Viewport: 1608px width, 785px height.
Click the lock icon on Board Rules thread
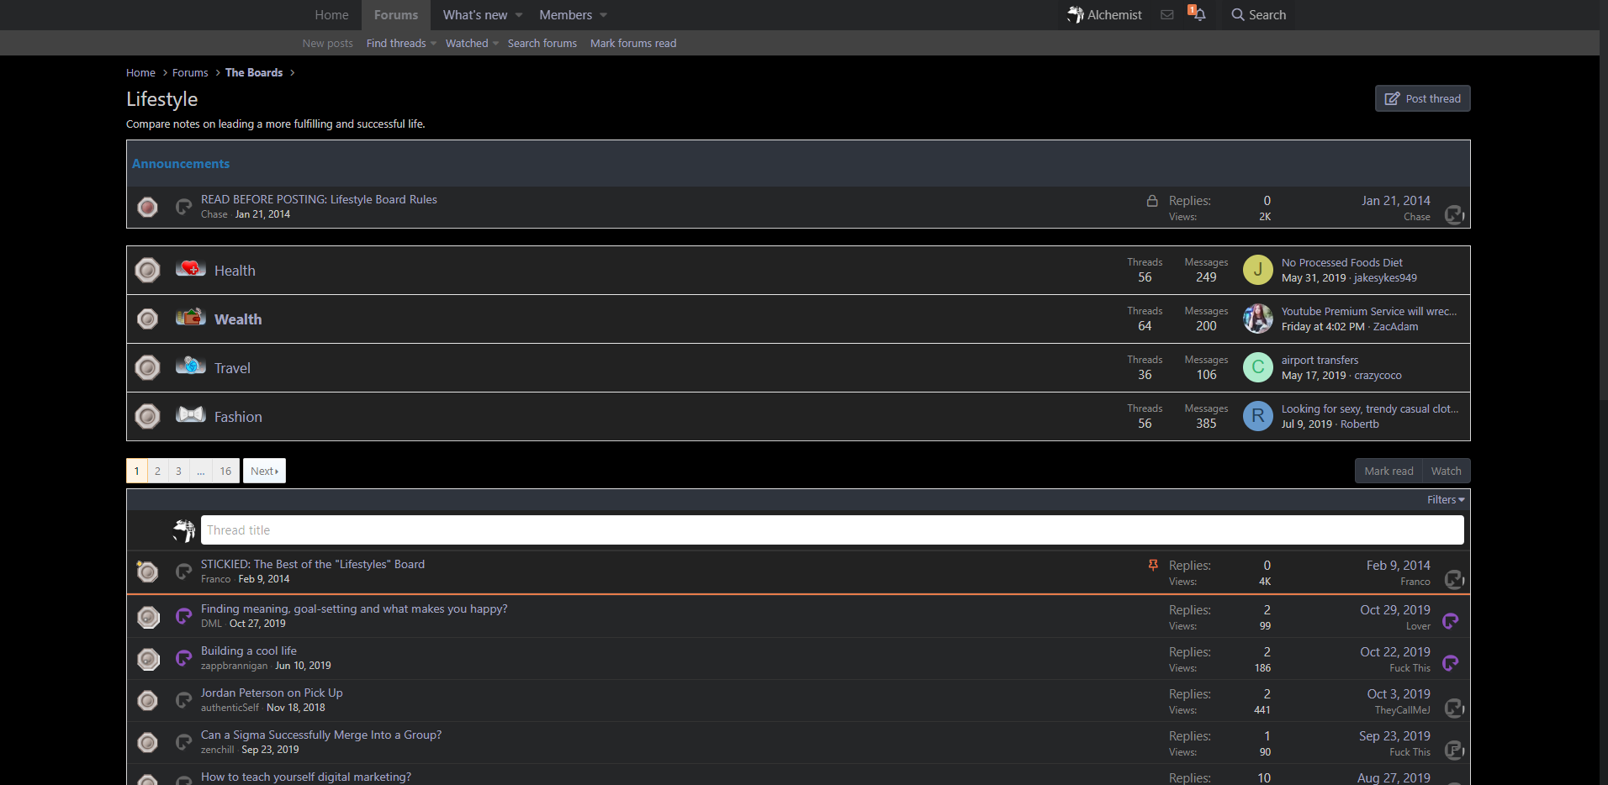(1152, 201)
